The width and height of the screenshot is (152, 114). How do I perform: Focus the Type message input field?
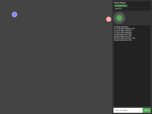click(128, 110)
